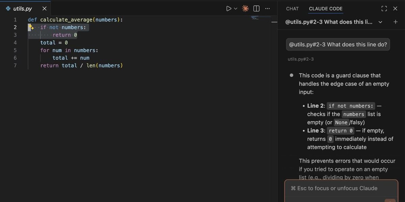This screenshot has width=405, height=202.
Task: Switch to the CHAT tab
Action: 292,9
